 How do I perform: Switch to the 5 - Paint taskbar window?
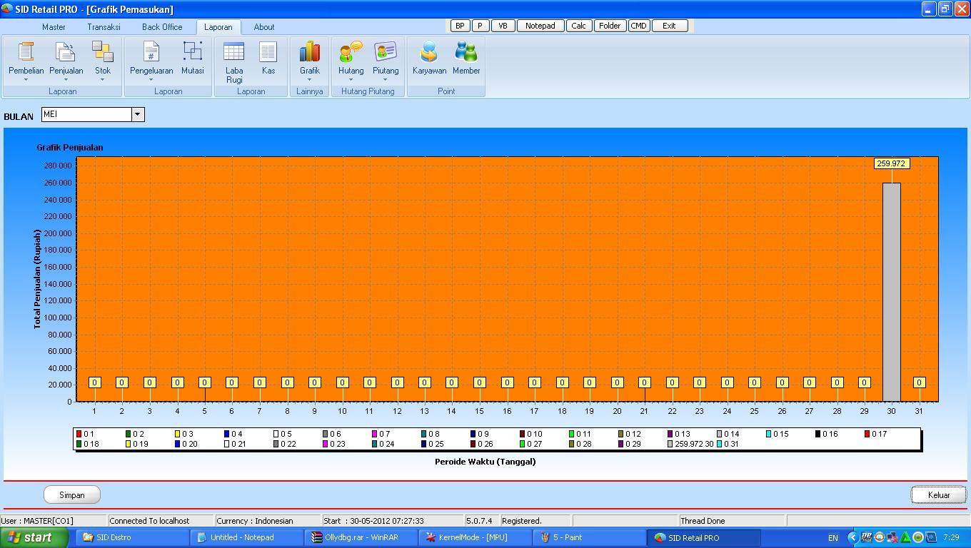[589, 537]
